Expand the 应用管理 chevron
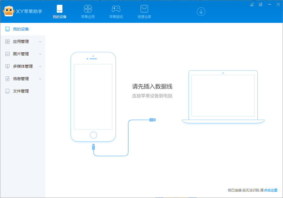Image resolution: width=283 pixels, height=198 pixels. (x=40, y=42)
